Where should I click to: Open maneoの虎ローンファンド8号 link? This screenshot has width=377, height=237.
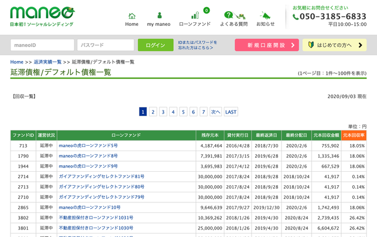pos(88,156)
